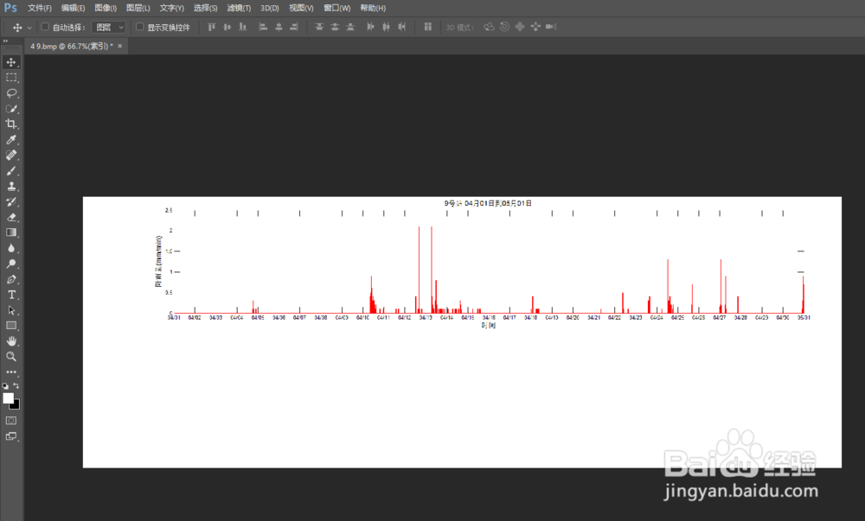Align right edges in options bar
The image size is (865, 521).
tap(294, 27)
